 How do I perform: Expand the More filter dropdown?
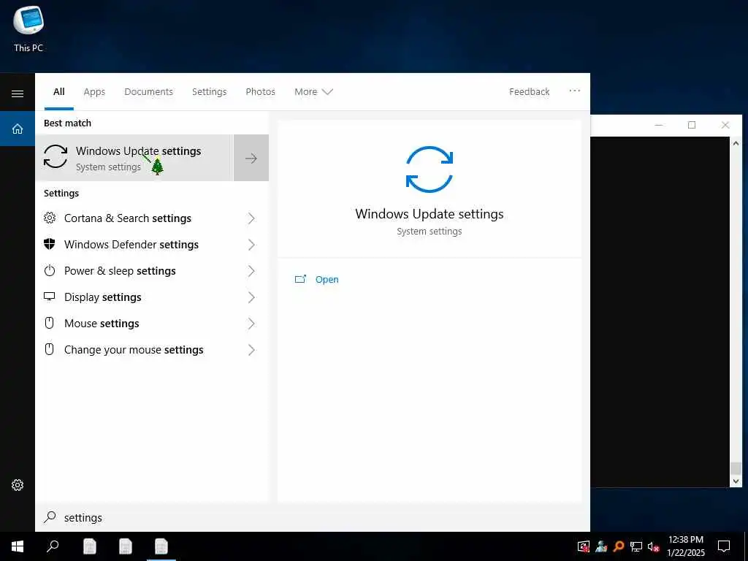tap(313, 91)
